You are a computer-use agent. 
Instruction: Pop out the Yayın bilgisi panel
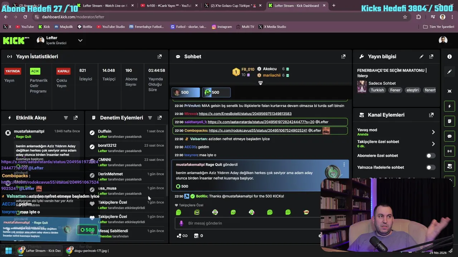(x=431, y=56)
